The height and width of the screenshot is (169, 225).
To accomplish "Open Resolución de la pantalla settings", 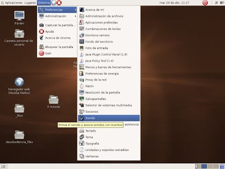I will coord(109,92).
